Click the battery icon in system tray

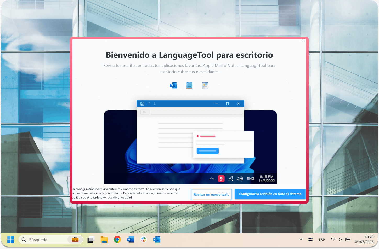pyautogui.click(x=348, y=240)
